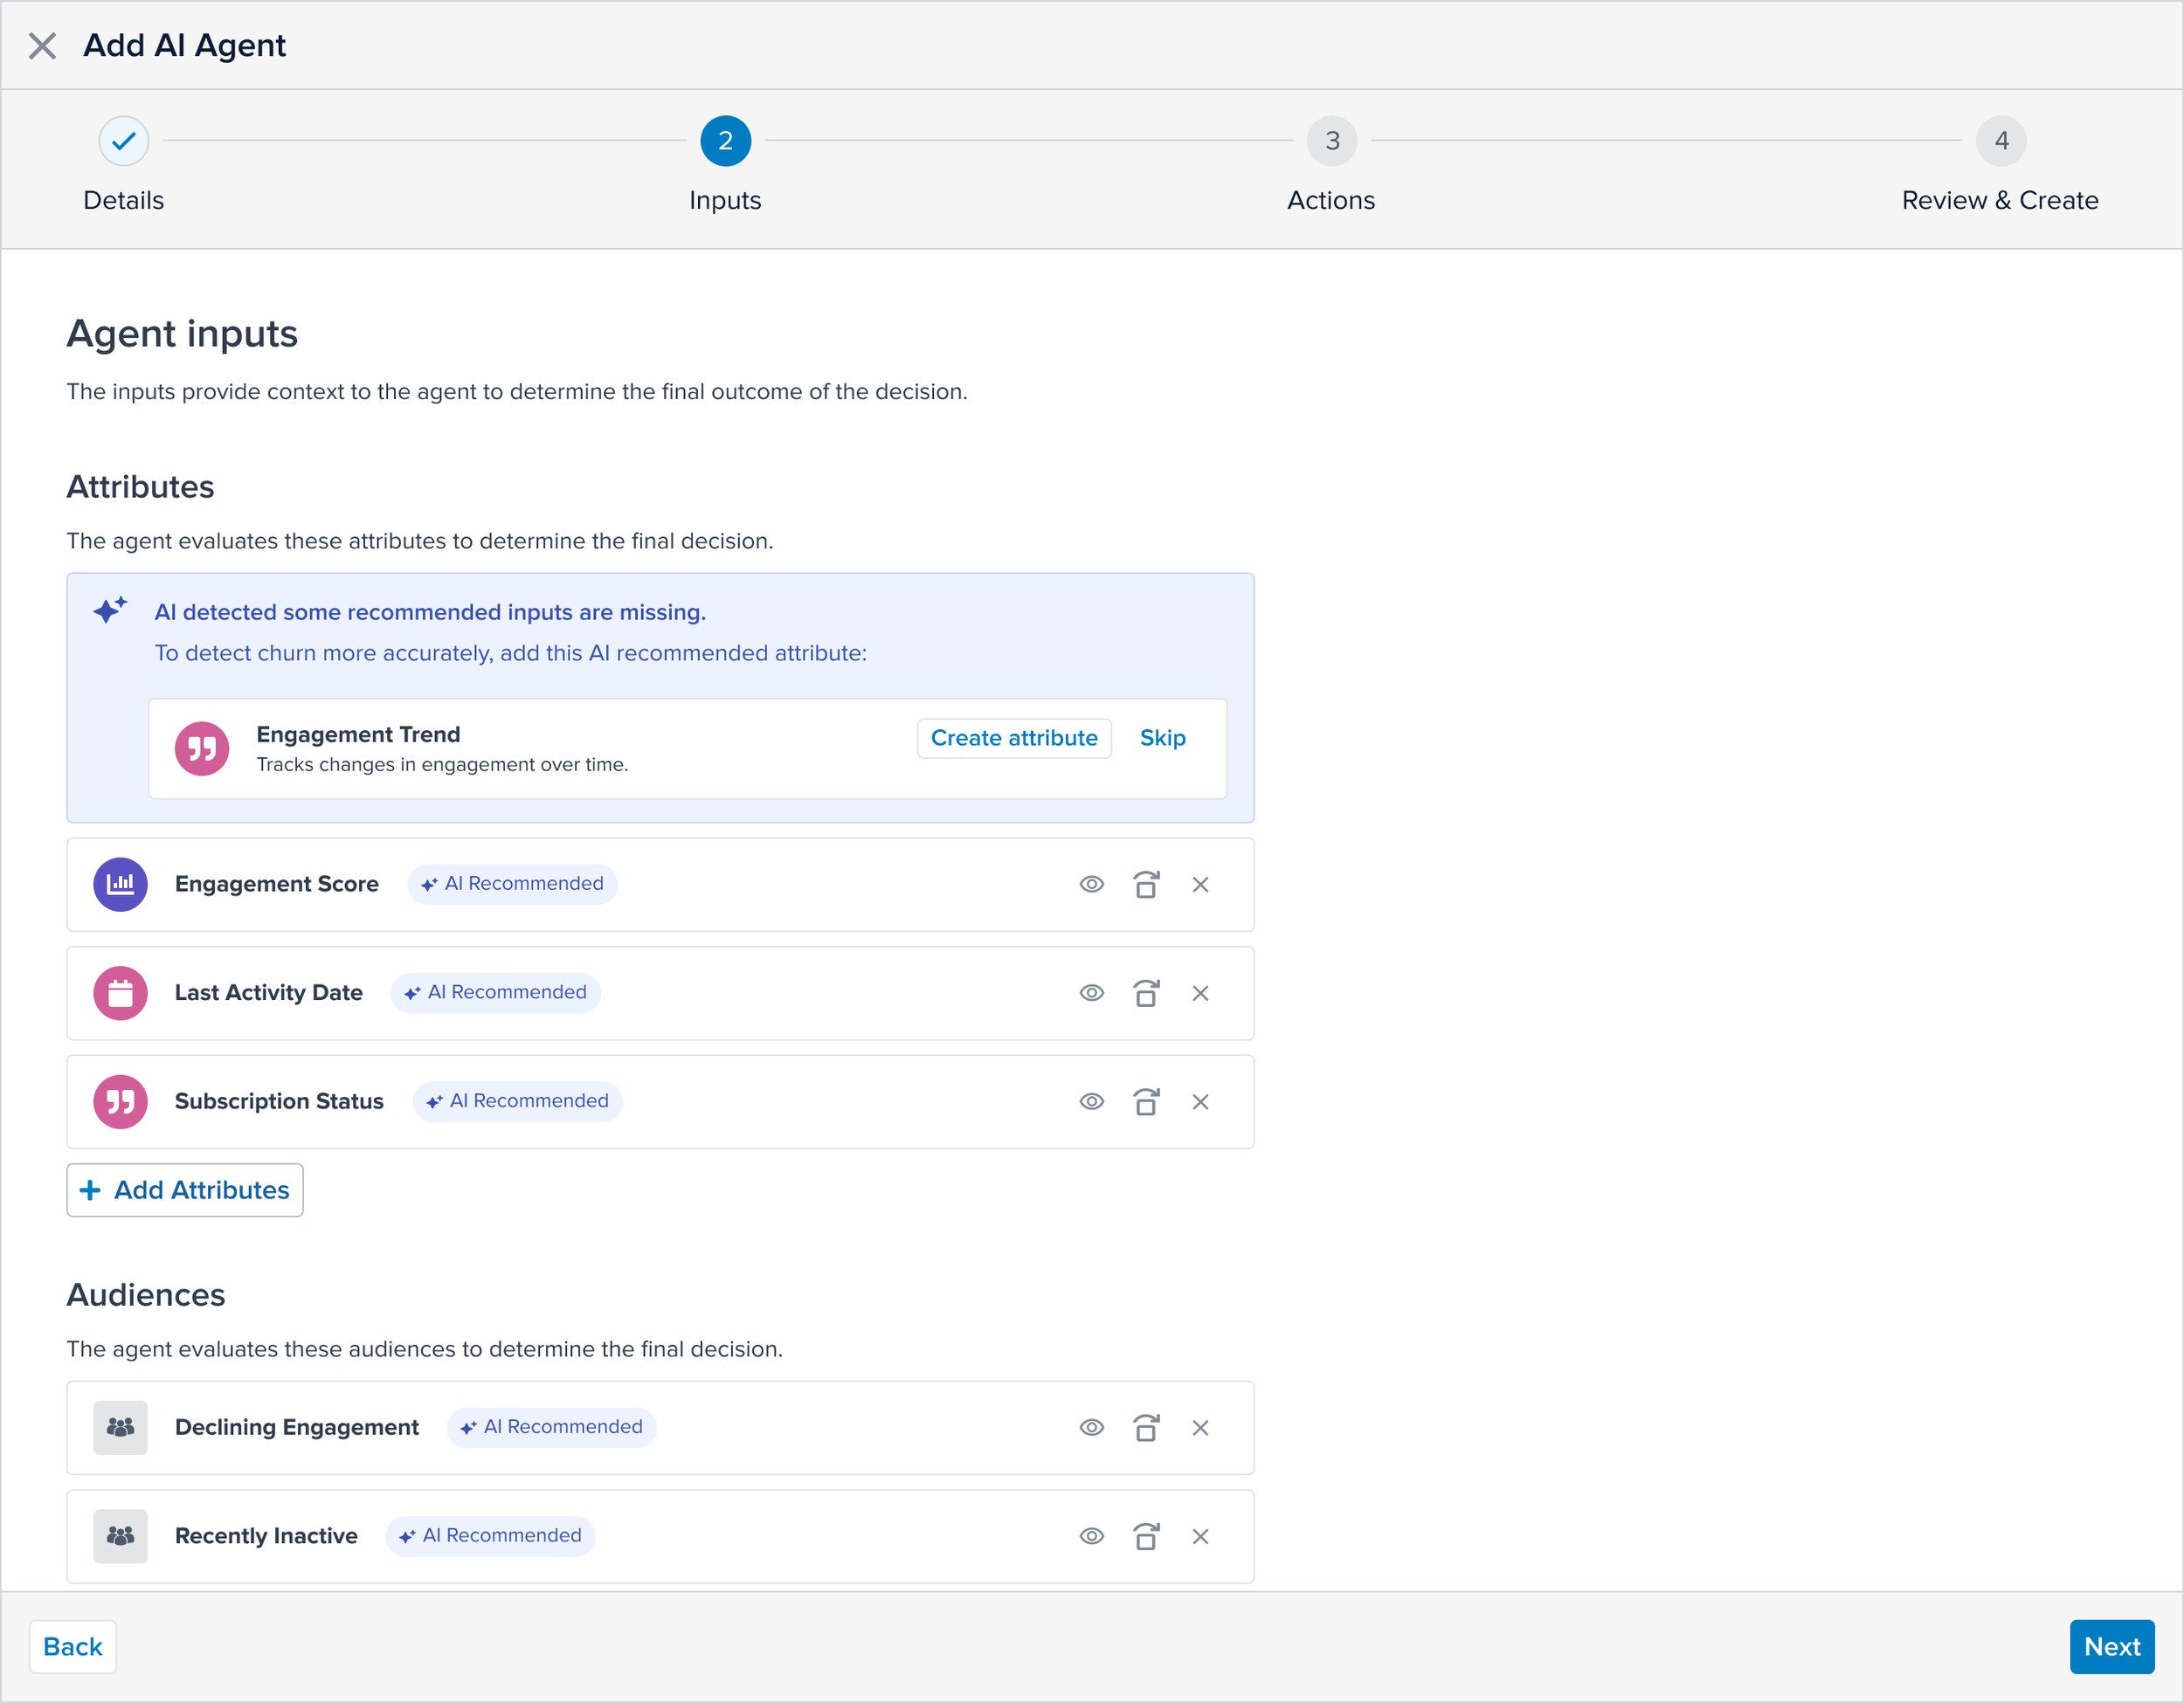Remove the Last Activity Date attribute

coord(1200,994)
